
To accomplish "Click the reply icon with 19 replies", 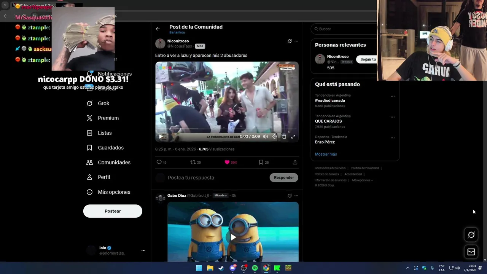I will tap(159, 162).
